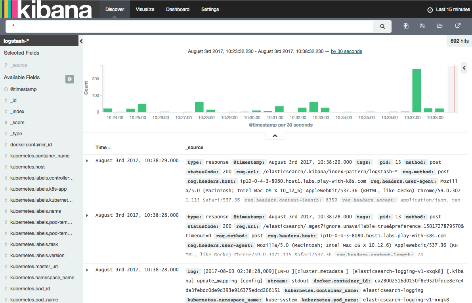Go to the Settings tab

[210, 9]
